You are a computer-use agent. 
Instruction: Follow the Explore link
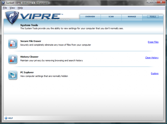click(x=155, y=73)
